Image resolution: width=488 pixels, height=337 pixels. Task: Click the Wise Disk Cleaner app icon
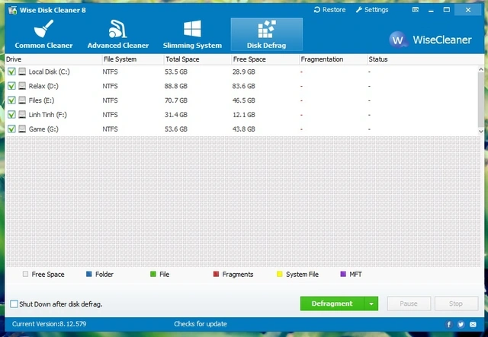coord(13,10)
